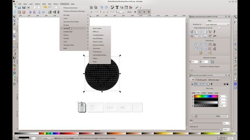This screenshot has width=250, height=140.
Task: Click the hue H rainbow slider
Action: (x=206, y=96)
